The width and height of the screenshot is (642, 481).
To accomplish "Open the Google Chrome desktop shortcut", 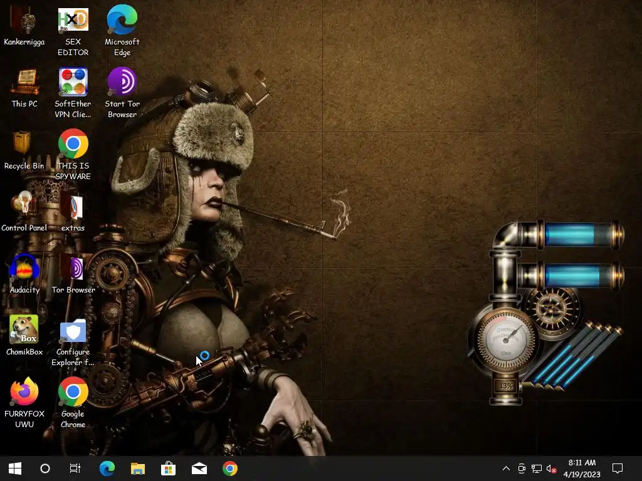I will [73, 403].
